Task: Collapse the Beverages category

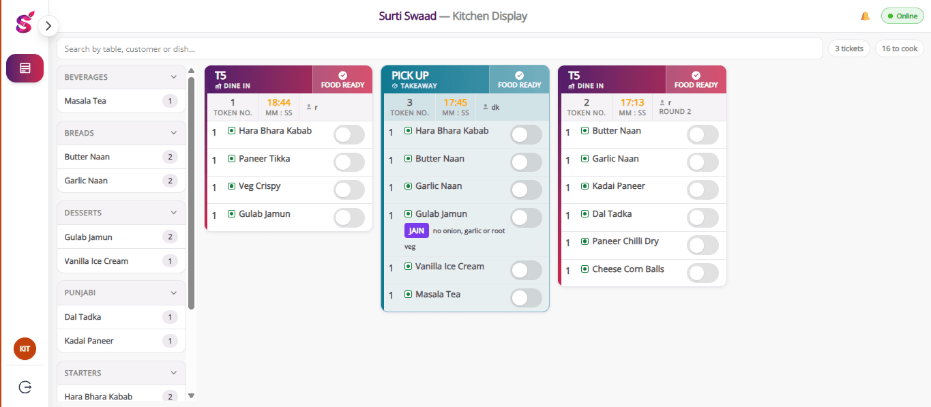Action: [x=174, y=77]
